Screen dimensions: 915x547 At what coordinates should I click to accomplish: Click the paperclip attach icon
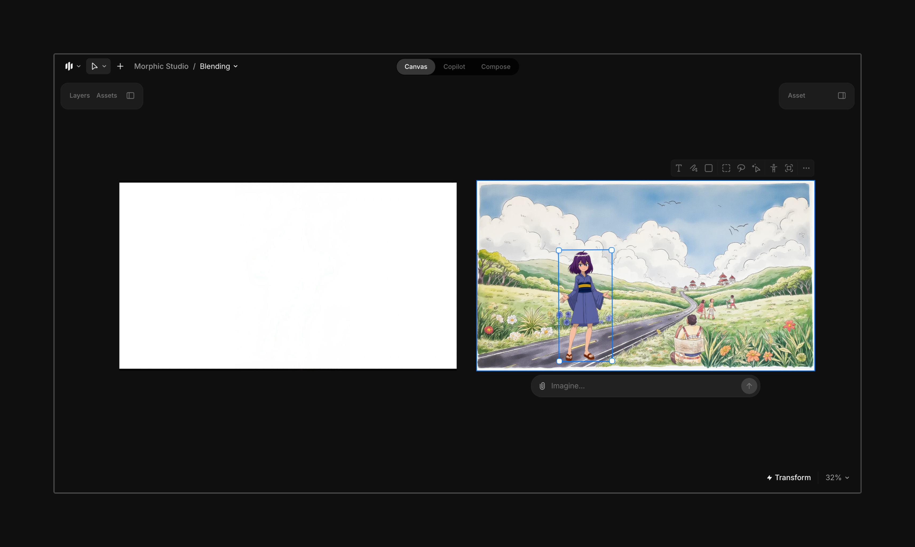tap(542, 386)
